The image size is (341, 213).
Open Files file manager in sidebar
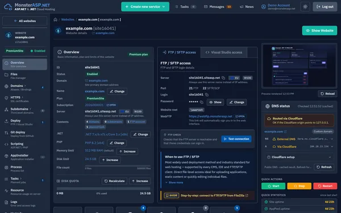click(x=24, y=76)
